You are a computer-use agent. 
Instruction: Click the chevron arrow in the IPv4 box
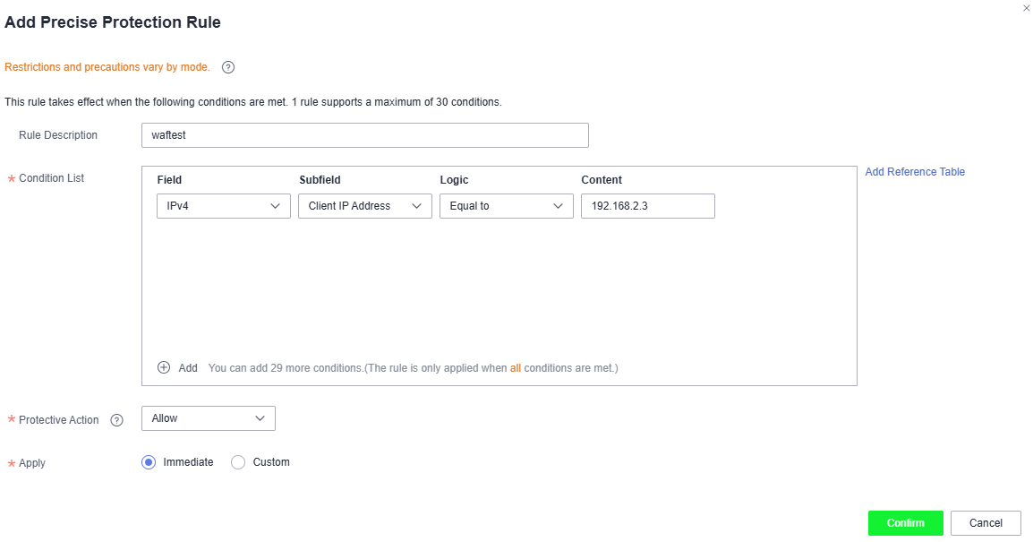[x=276, y=206]
